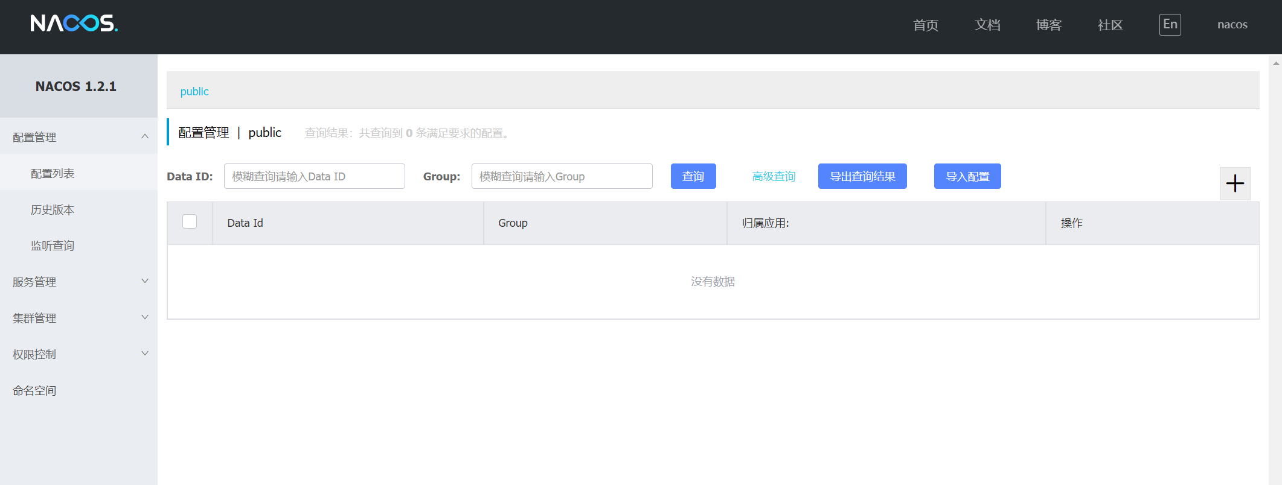Expand the 集群管理 chevron
The height and width of the screenshot is (485, 1282).
pyautogui.click(x=145, y=317)
